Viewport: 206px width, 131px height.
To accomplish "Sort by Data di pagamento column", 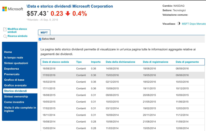I will (187, 62).
